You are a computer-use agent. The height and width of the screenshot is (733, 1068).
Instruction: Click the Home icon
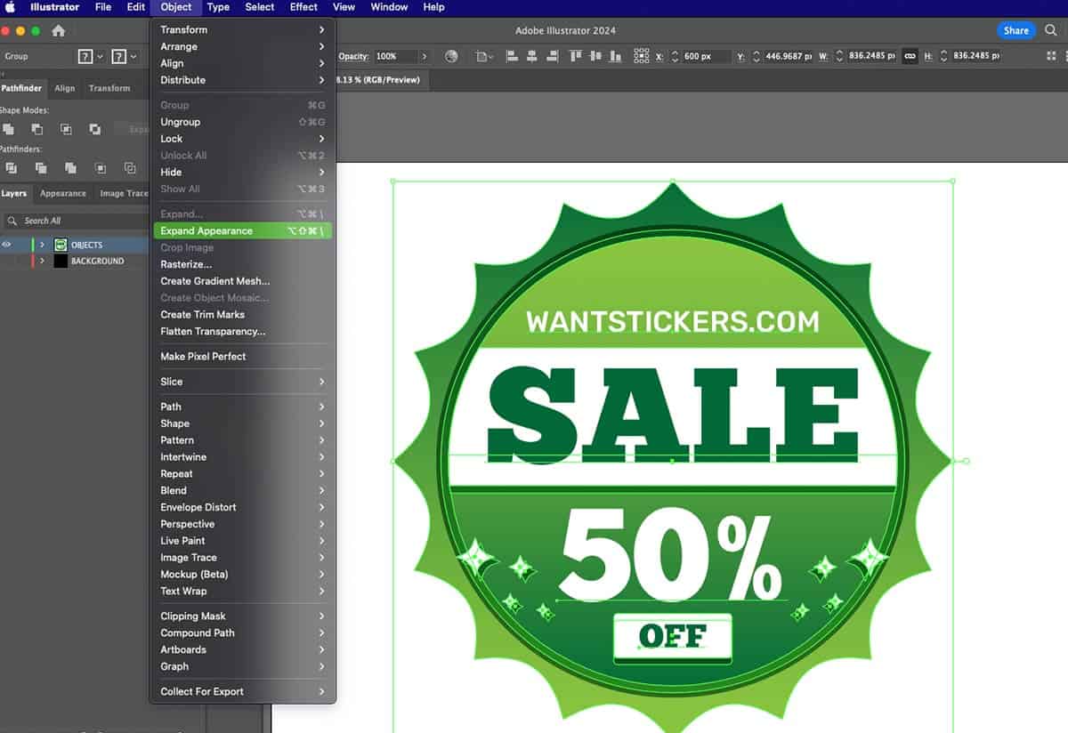(x=59, y=30)
